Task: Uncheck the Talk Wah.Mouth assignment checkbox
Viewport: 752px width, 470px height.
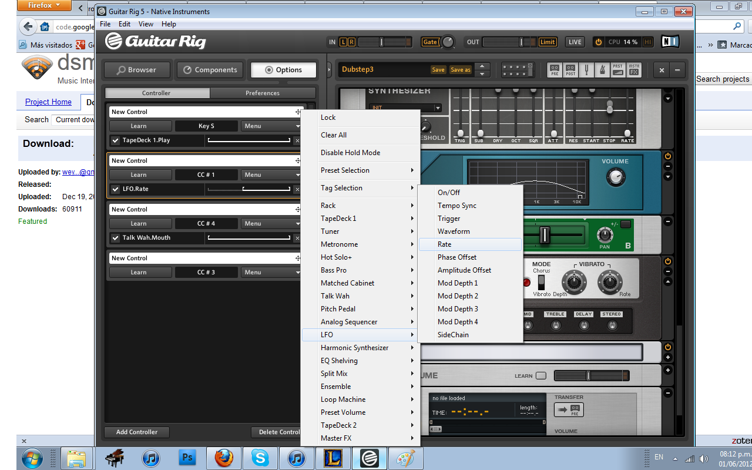Action: click(x=116, y=238)
